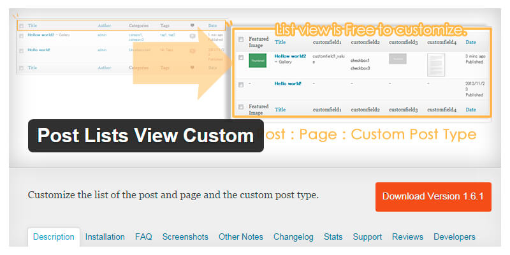Open the Other Notes tab

tap(241, 237)
